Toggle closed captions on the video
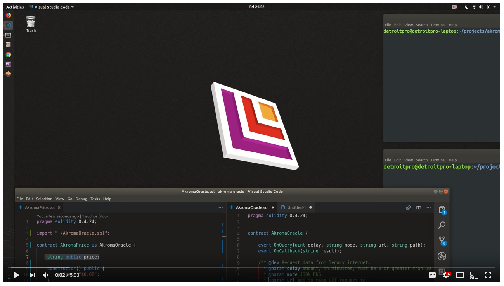This screenshot has height=286, width=504. [432, 275]
